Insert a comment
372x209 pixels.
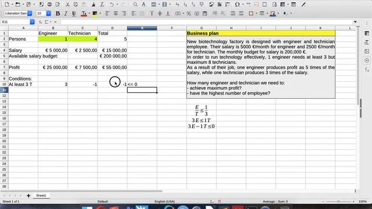coord(256,4)
